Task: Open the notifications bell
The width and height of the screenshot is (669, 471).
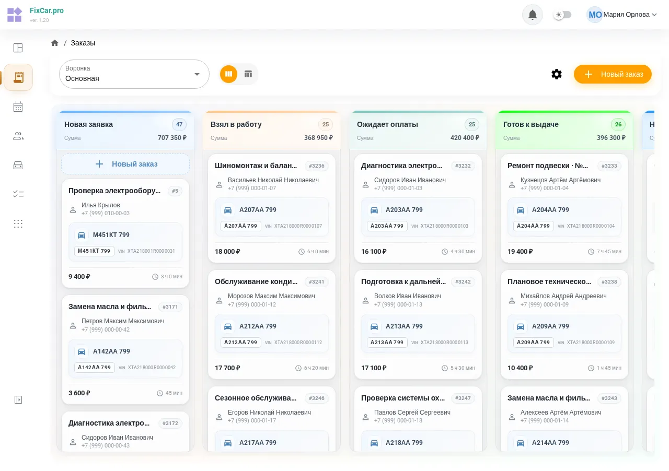Action: tap(533, 15)
